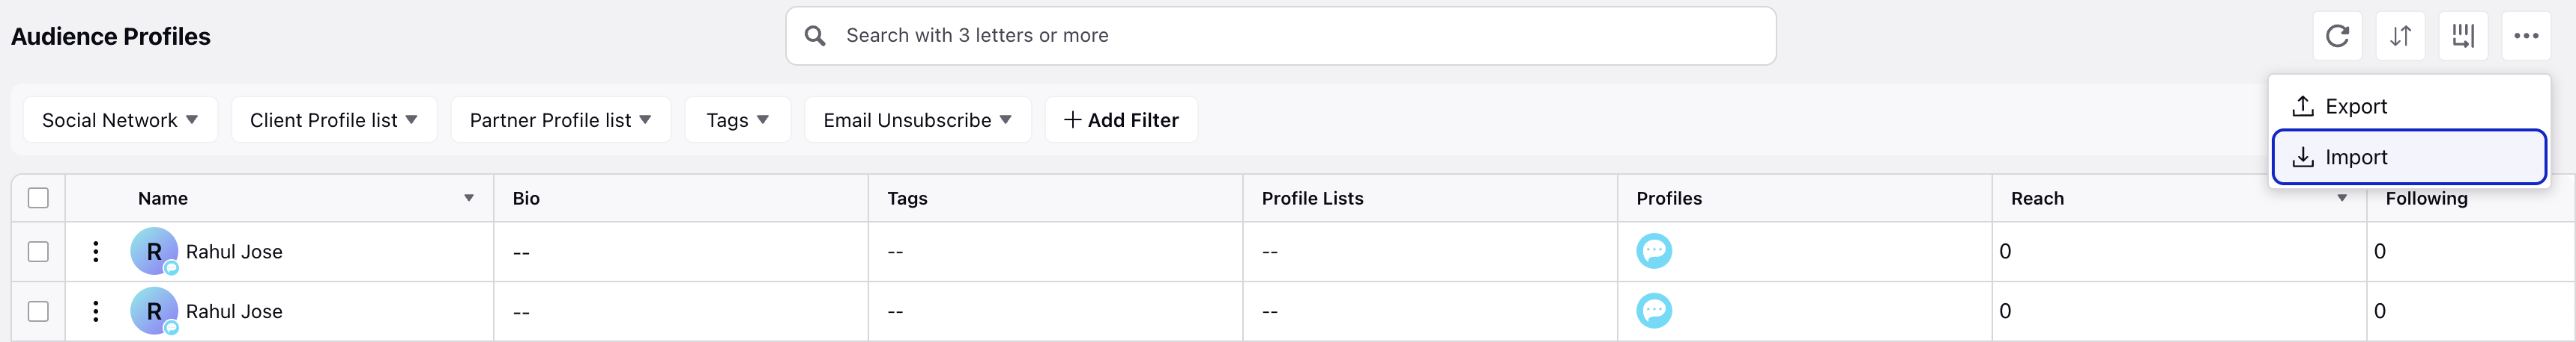
Task: Select Import from the options menu
Action: (2409, 157)
